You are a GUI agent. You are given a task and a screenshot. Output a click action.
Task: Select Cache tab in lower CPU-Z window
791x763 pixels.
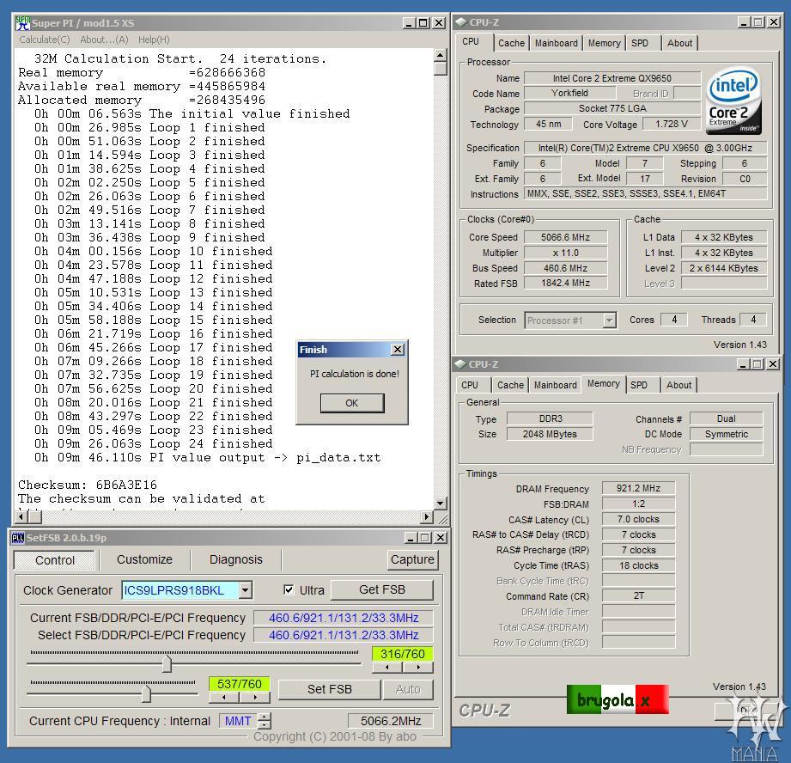[x=510, y=385]
